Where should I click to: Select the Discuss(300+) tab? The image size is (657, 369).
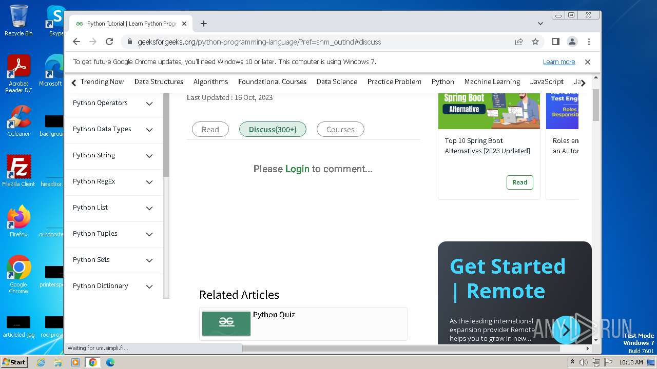tap(273, 130)
